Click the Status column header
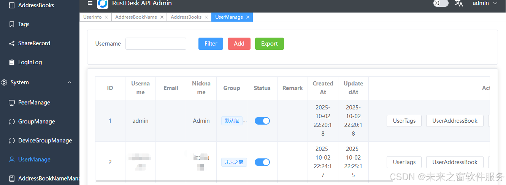Viewport: 506px width, 185px height. click(262, 88)
